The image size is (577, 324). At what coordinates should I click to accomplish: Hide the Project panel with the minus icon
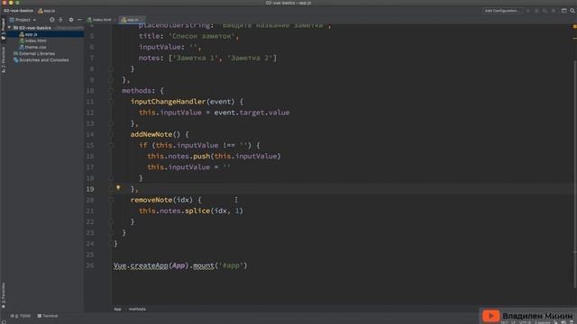(79, 20)
